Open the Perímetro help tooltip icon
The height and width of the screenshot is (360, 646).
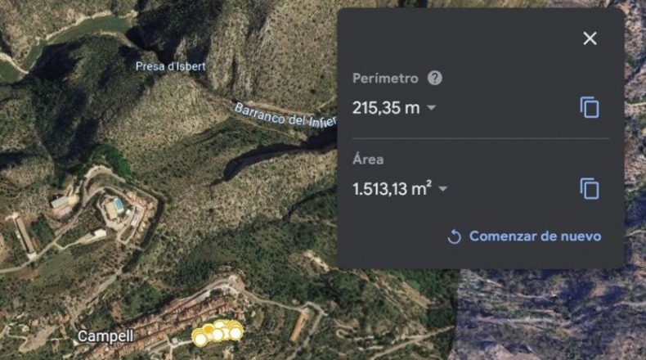pos(435,78)
